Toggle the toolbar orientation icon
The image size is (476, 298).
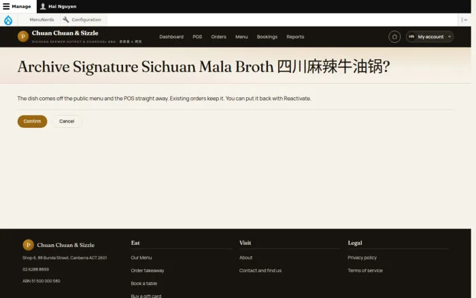coord(464,20)
